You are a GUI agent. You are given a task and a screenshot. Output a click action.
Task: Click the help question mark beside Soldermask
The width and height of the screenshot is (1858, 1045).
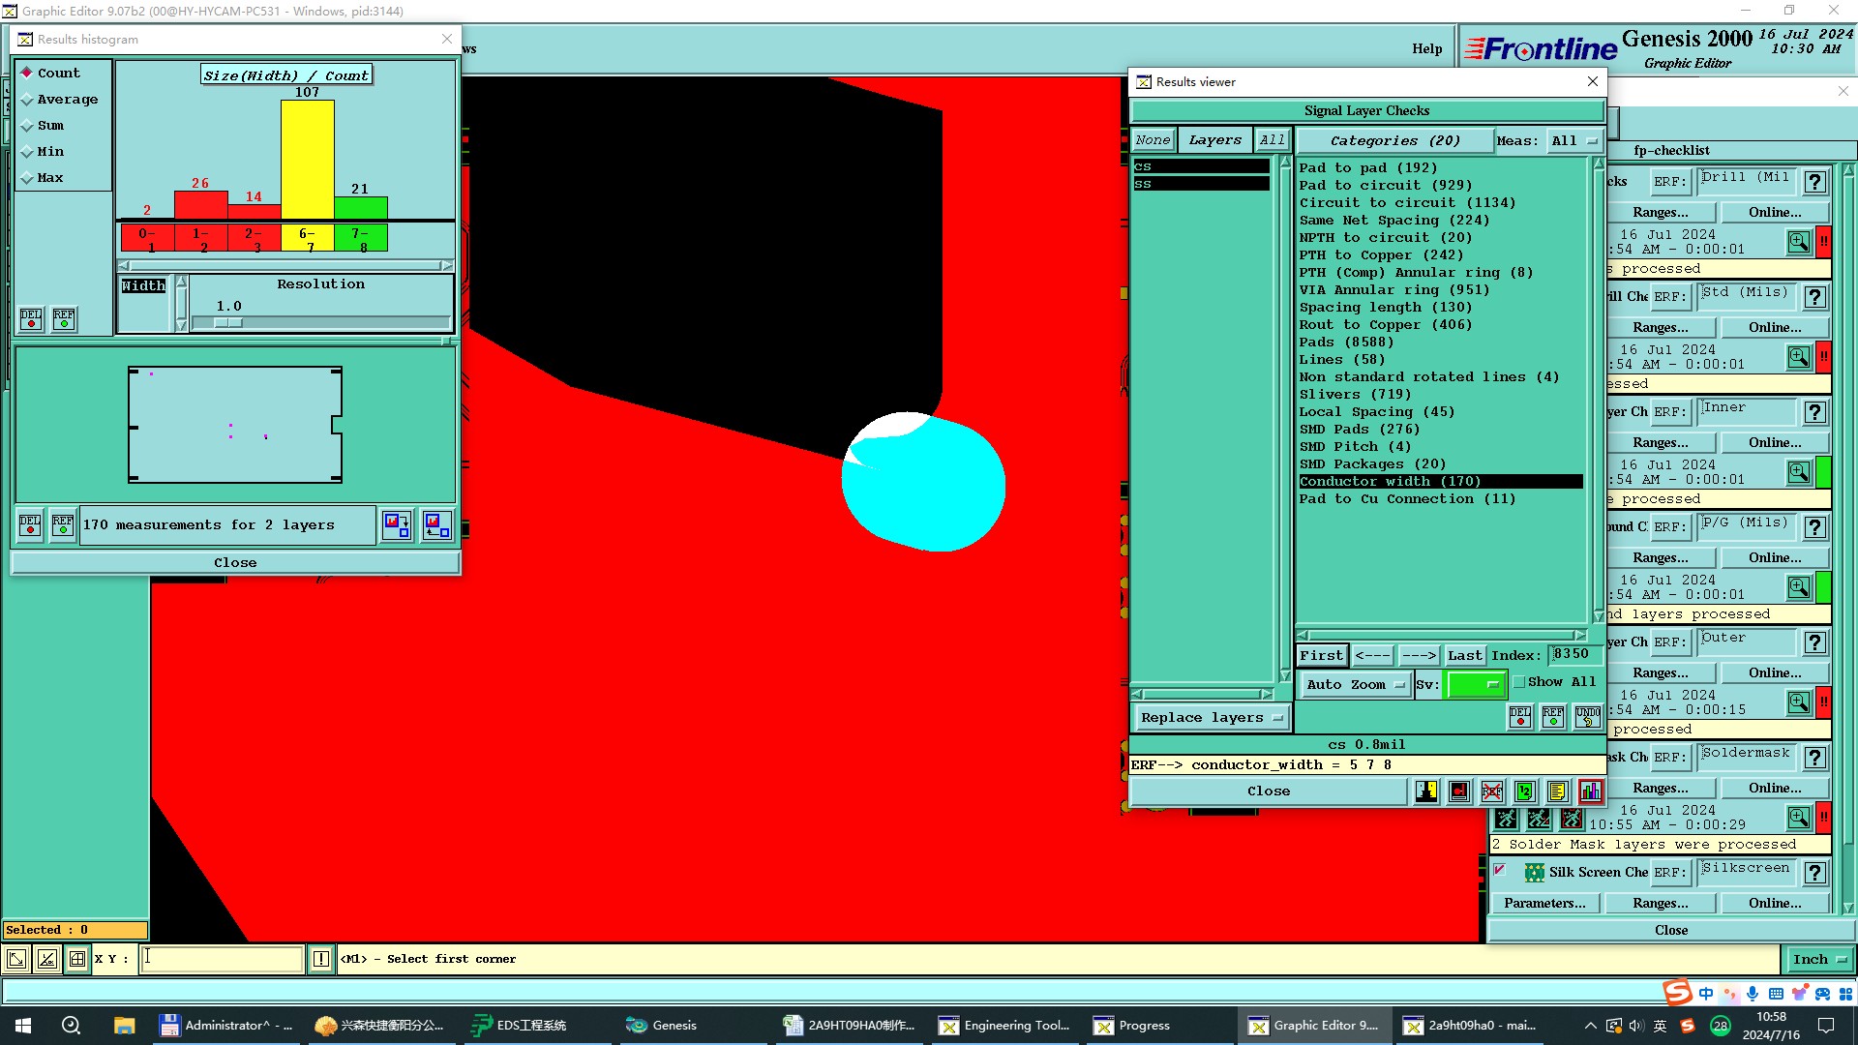[x=1815, y=758]
